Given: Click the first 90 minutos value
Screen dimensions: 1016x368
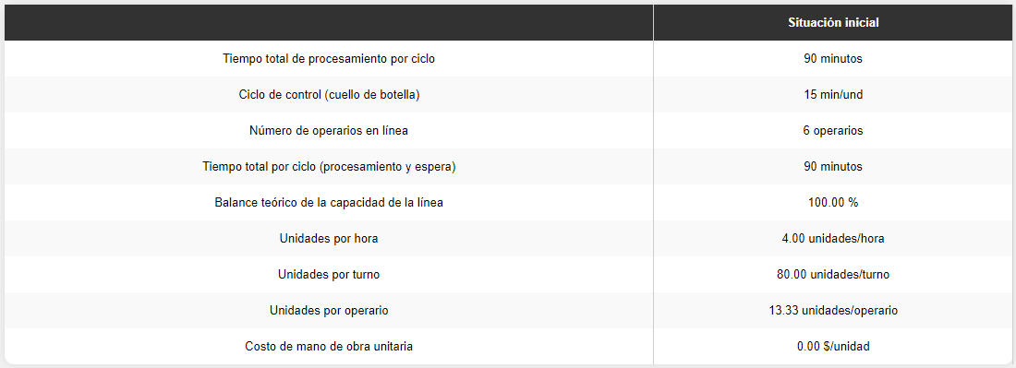Looking at the screenshot, I should [832, 59].
